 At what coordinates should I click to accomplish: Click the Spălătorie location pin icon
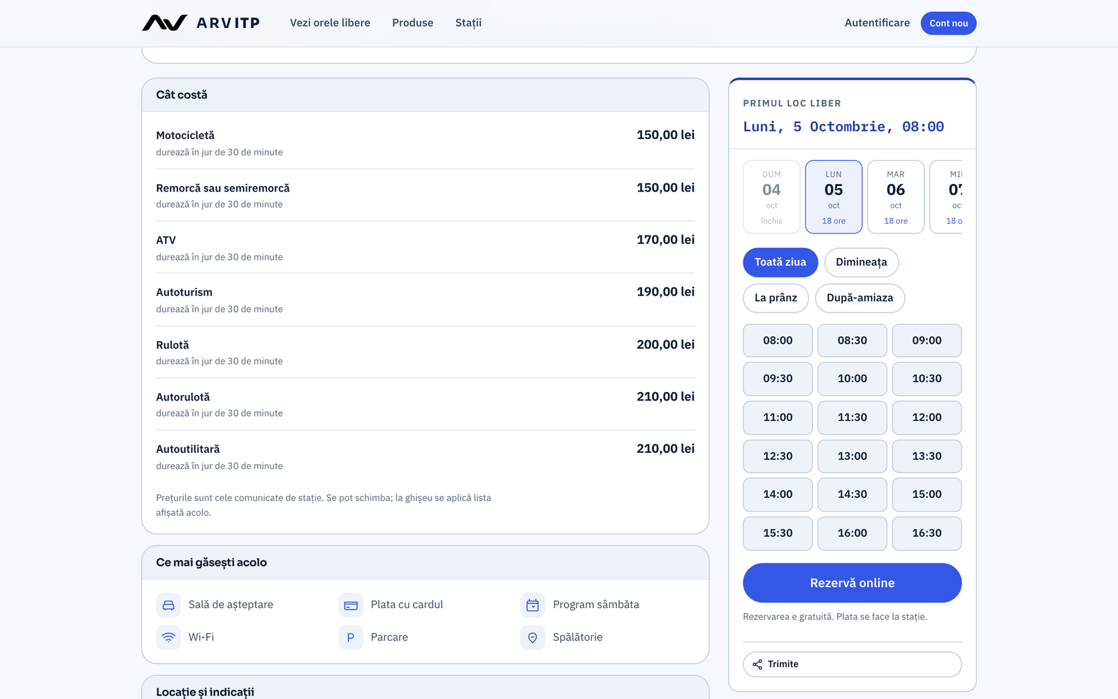click(532, 637)
